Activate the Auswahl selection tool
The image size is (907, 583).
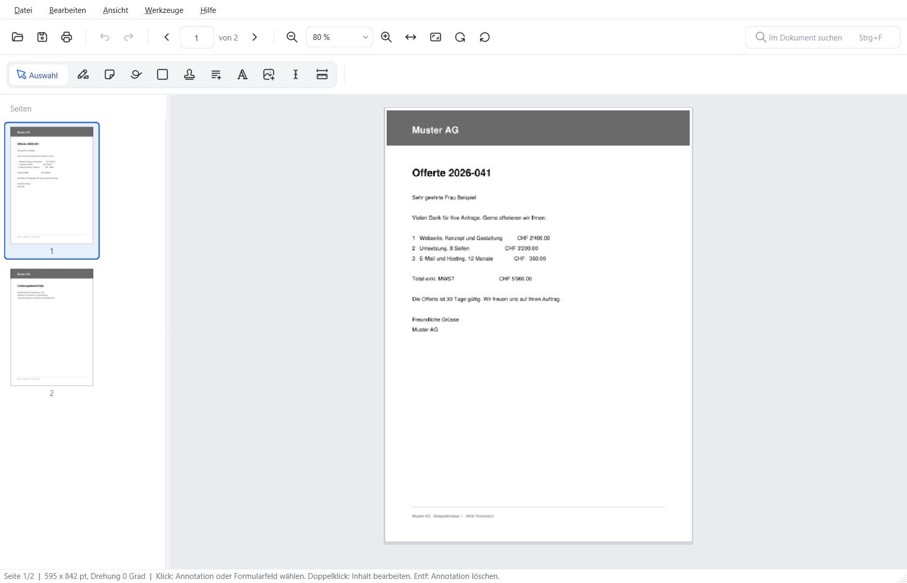(x=39, y=75)
